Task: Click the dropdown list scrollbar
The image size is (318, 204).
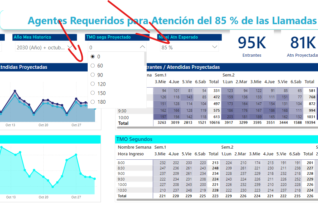Action: [x=145, y=59]
